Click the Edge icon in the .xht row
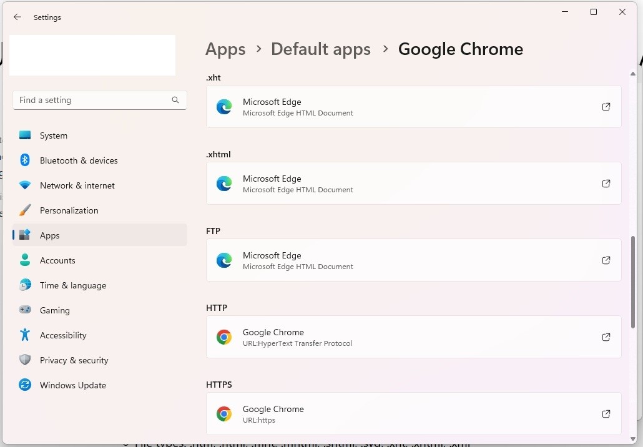This screenshot has height=447, width=643. (x=224, y=107)
